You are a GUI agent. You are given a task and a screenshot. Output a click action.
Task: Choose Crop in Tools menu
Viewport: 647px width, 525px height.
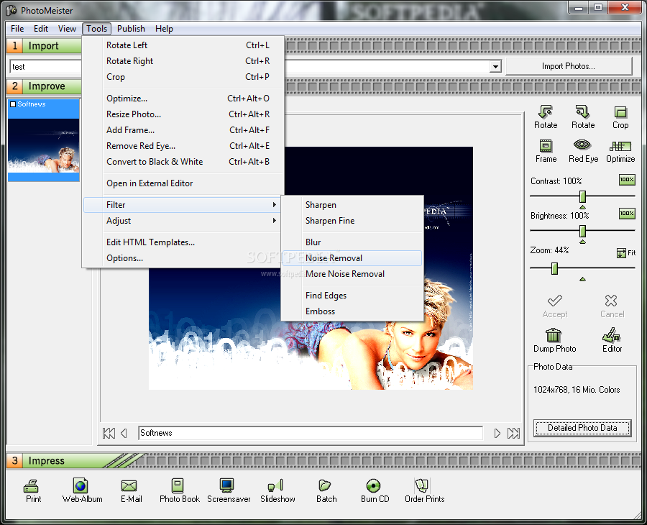tap(182, 77)
